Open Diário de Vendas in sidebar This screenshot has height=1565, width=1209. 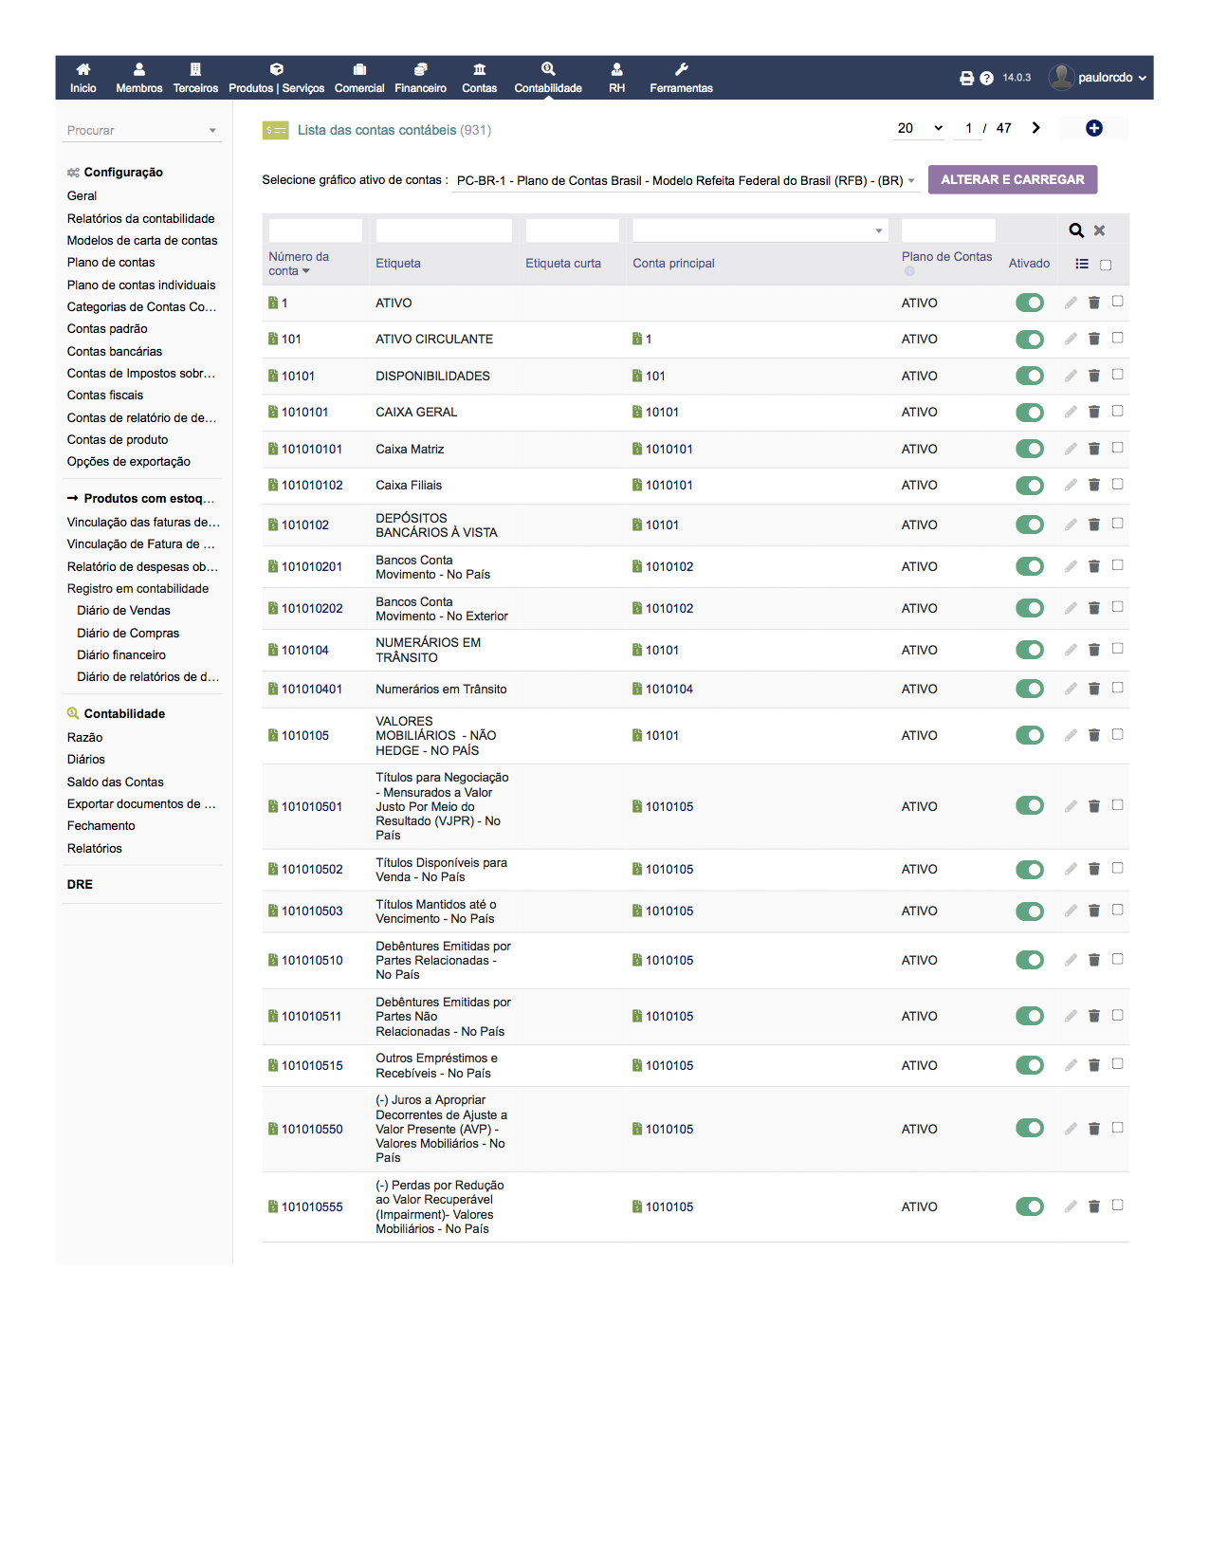[123, 611]
